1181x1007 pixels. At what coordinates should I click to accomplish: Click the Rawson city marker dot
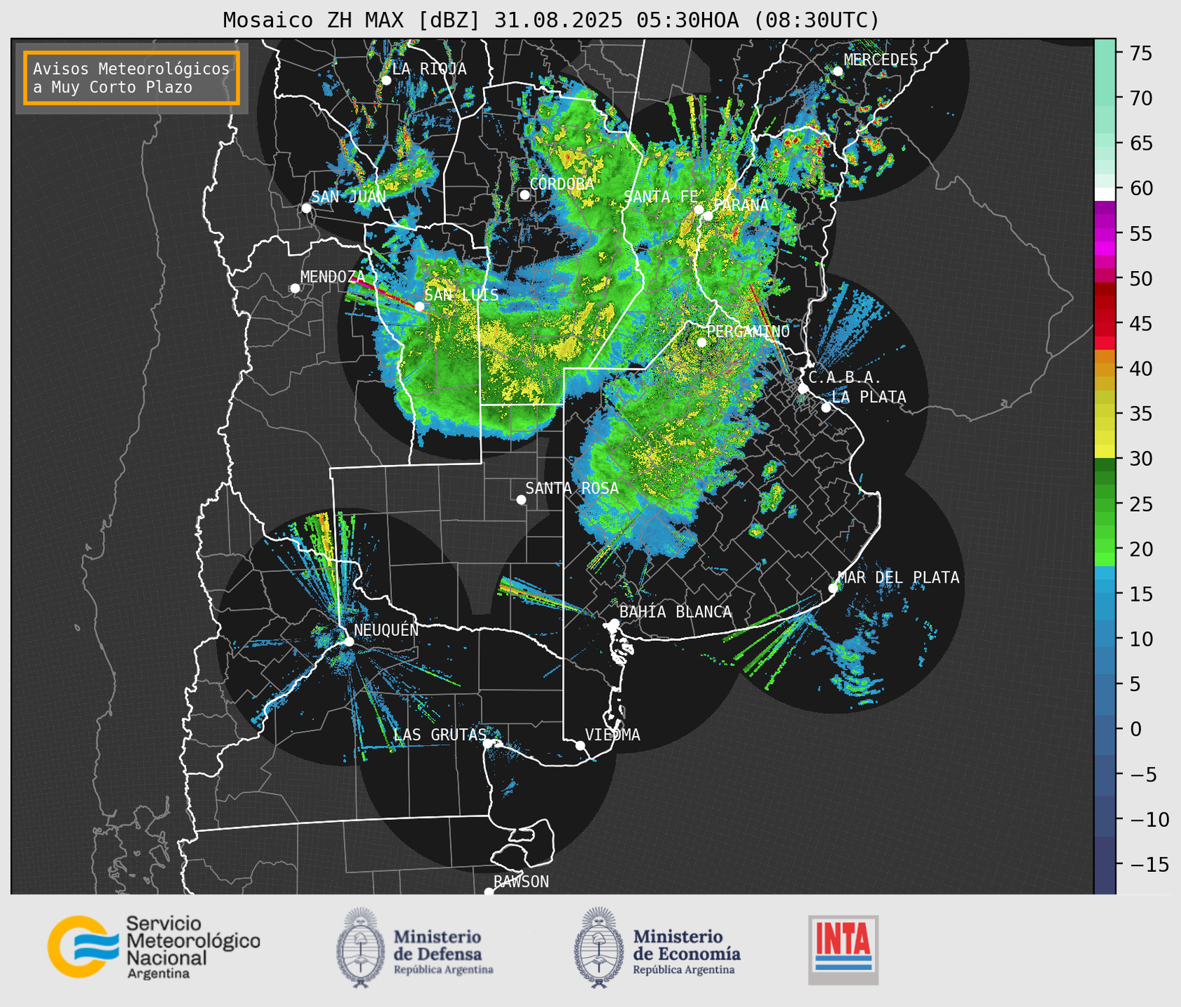pyautogui.click(x=489, y=891)
